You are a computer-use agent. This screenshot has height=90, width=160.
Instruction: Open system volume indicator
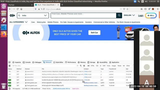[x=146, y=1]
